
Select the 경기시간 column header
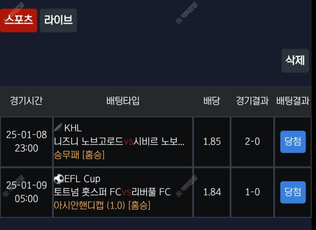point(26,101)
